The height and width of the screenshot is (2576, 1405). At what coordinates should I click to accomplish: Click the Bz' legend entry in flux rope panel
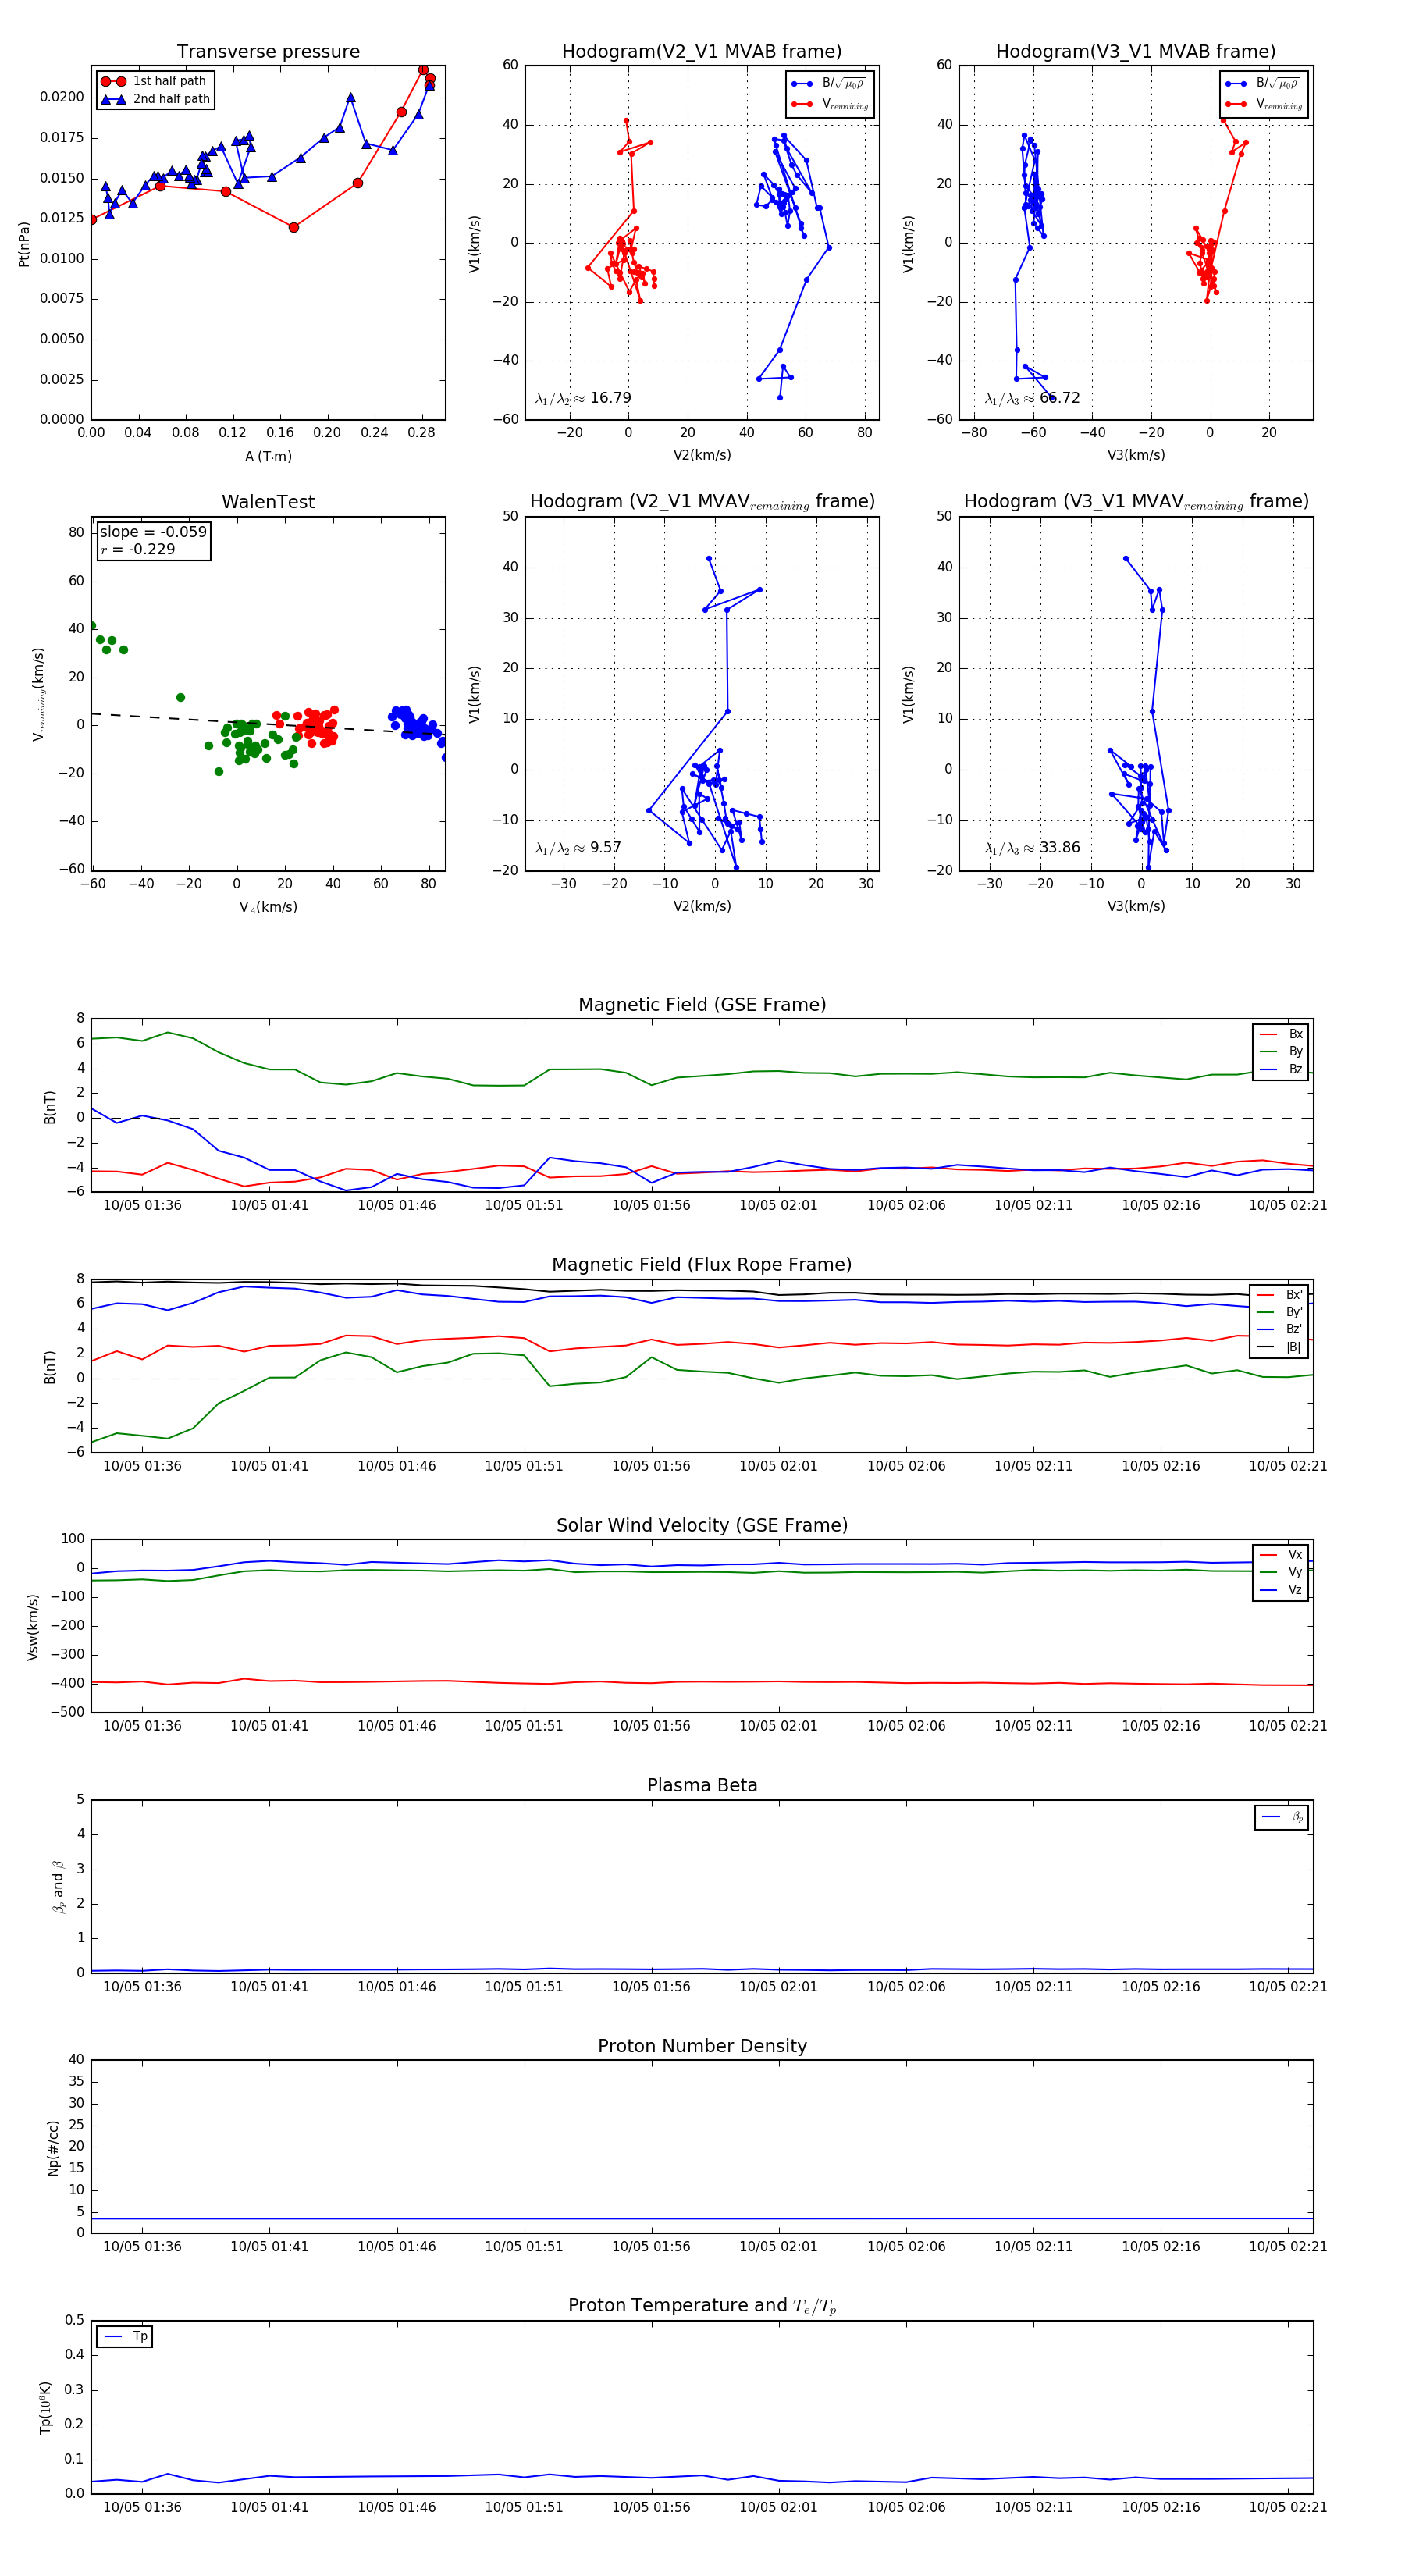pyautogui.click(x=1279, y=1329)
